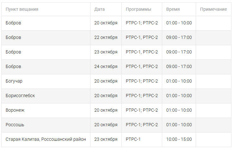The width and height of the screenshot is (233, 149).
Task: Click the empty note cell for Воронеж
Action: pos(214,110)
